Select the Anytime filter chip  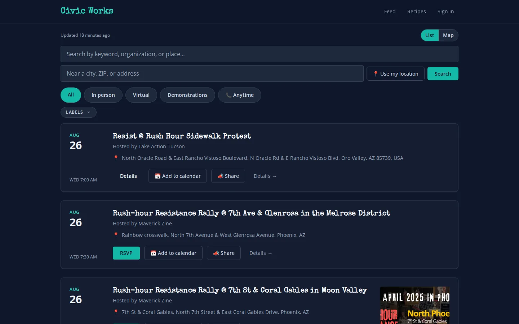[x=240, y=95]
